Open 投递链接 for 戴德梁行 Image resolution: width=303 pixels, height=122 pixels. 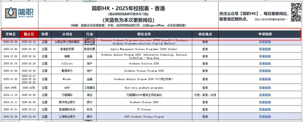coord(265,71)
